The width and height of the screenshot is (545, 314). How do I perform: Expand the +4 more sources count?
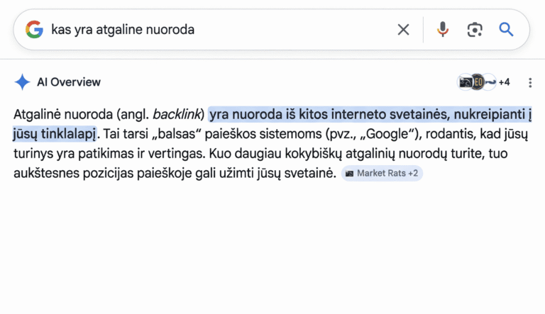coord(504,82)
